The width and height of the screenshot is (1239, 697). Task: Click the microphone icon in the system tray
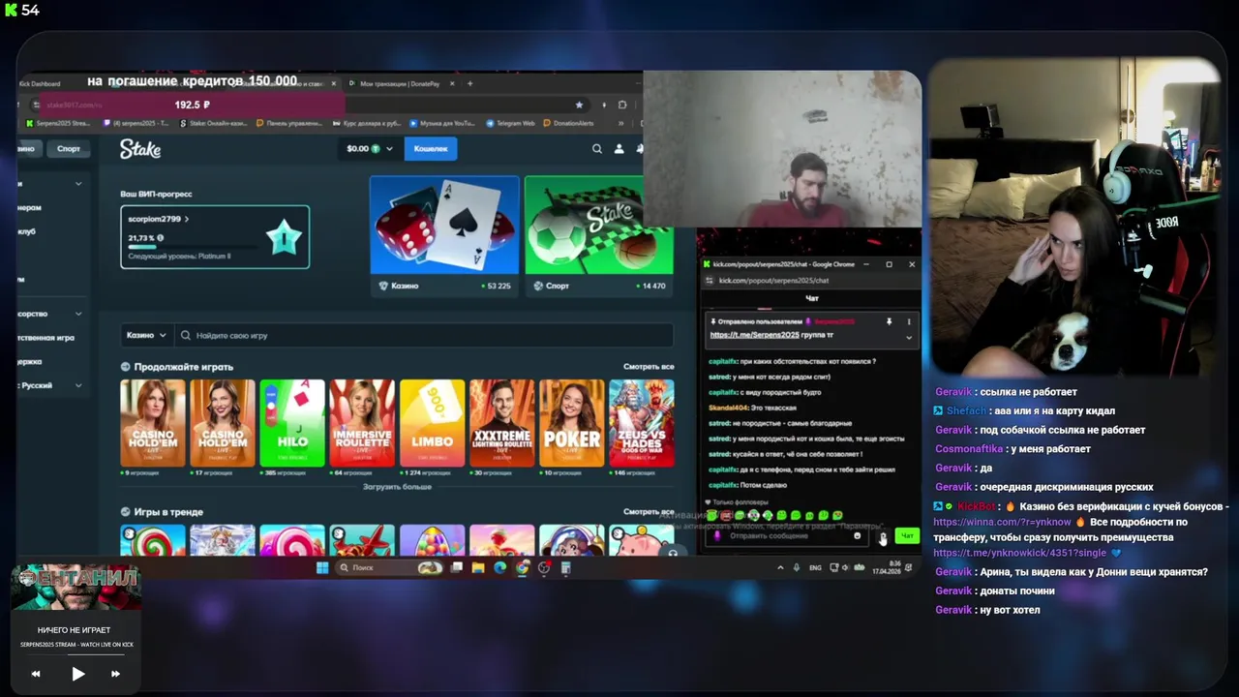(x=797, y=568)
